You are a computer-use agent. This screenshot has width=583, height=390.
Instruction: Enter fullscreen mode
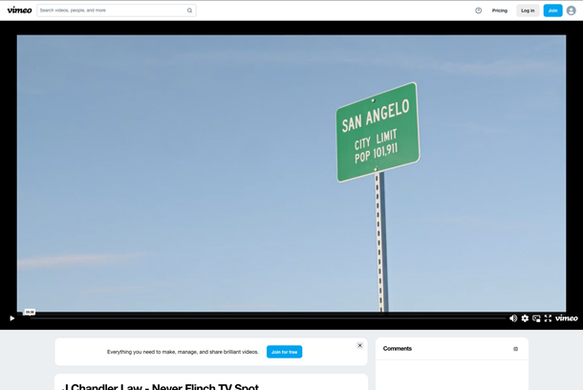point(548,318)
